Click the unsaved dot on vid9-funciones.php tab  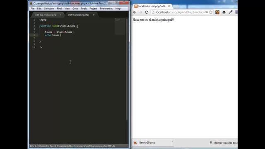94,15
